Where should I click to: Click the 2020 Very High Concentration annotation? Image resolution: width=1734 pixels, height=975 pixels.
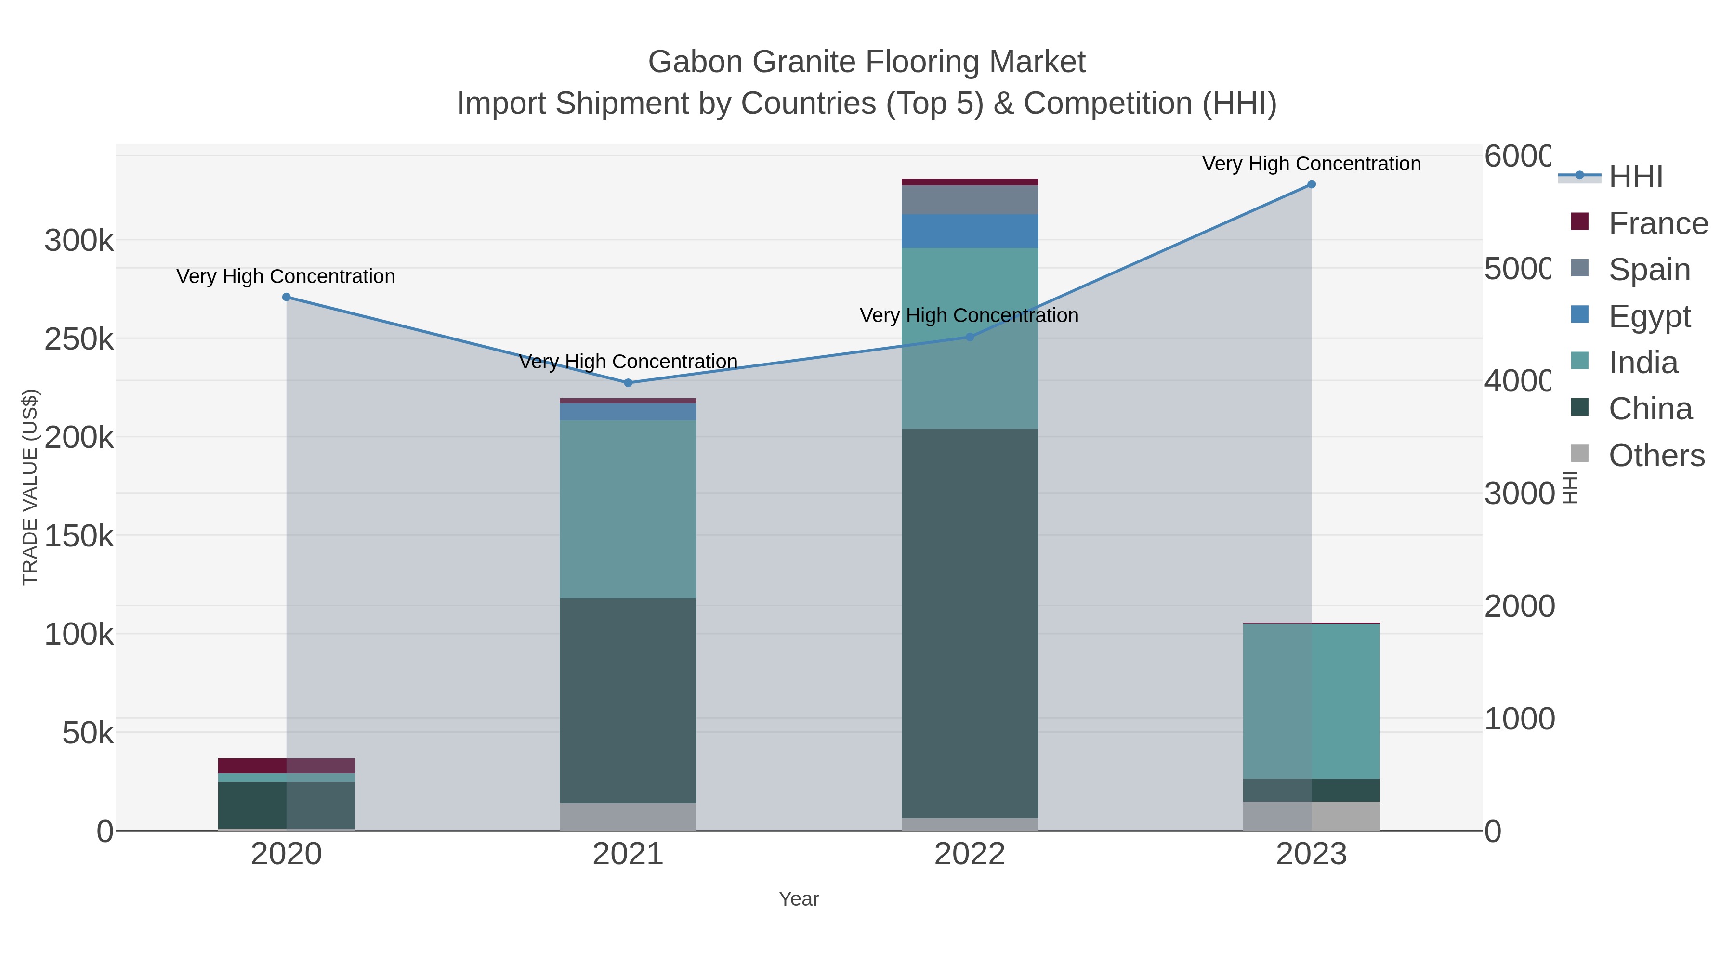tap(286, 276)
